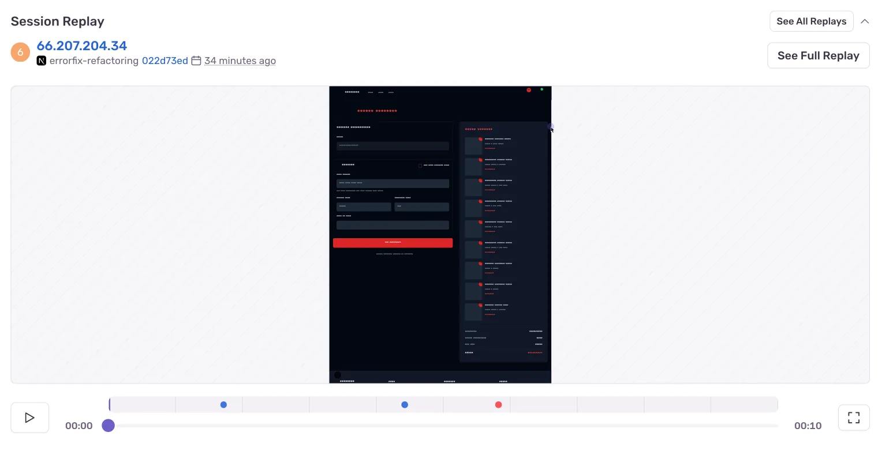Play the session replay
Viewport: 882px width, 451px height.
point(29,418)
